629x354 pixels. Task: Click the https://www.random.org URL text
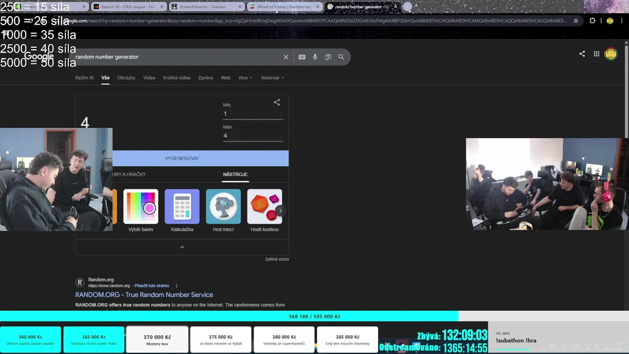109,286
